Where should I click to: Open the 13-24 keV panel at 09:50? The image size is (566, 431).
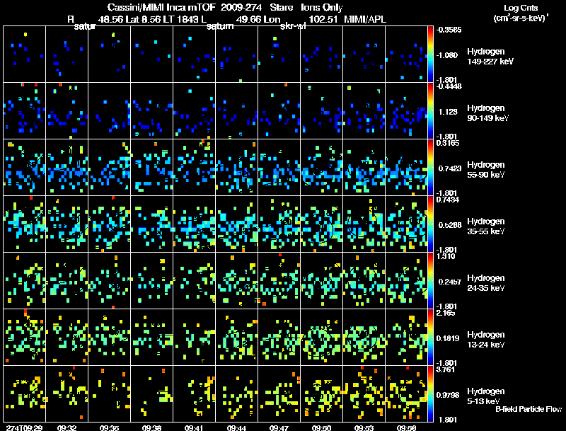coord(321,337)
